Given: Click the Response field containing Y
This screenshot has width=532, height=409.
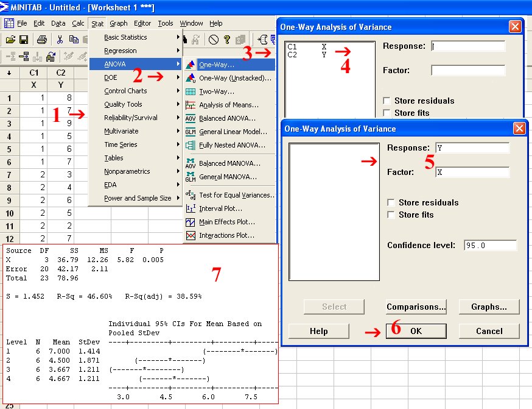Looking at the screenshot, I should coord(472,148).
